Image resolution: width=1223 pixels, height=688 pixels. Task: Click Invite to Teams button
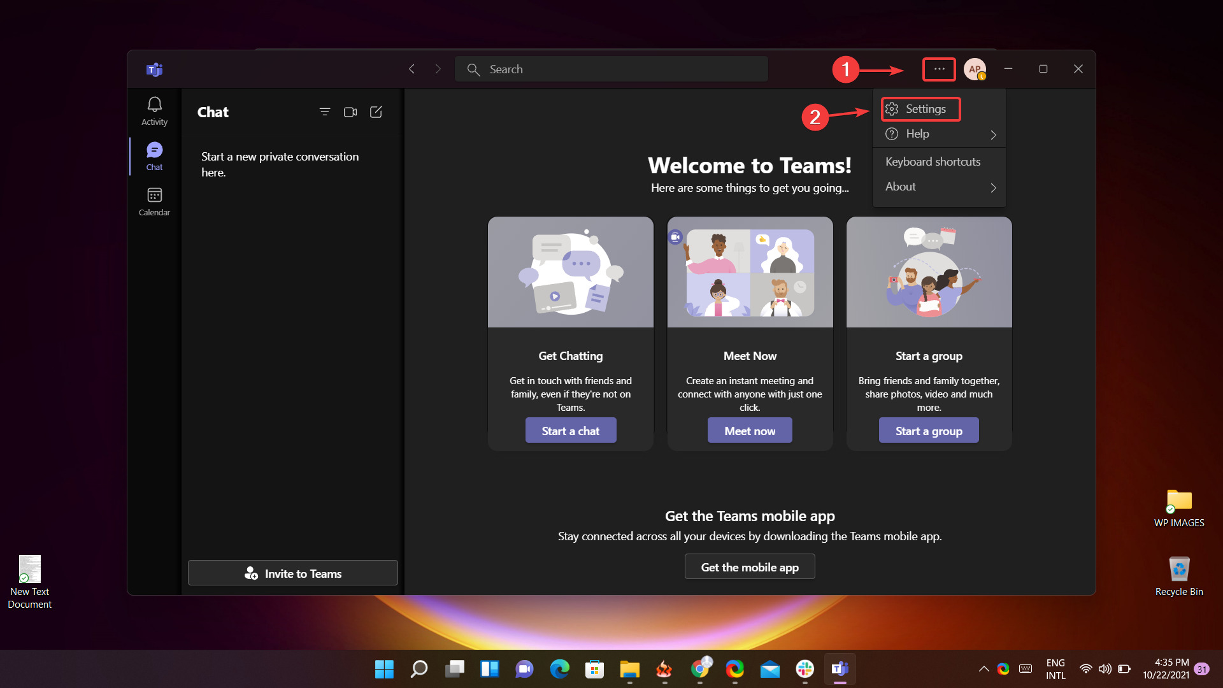[x=293, y=573]
